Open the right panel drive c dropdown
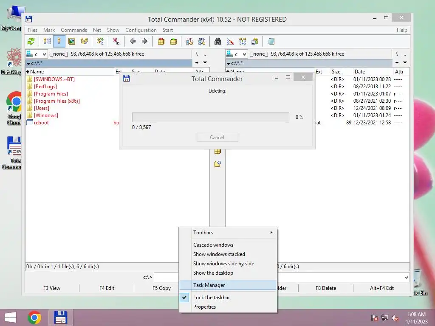This screenshot has width=435, height=326. pyautogui.click(x=237, y=54)
